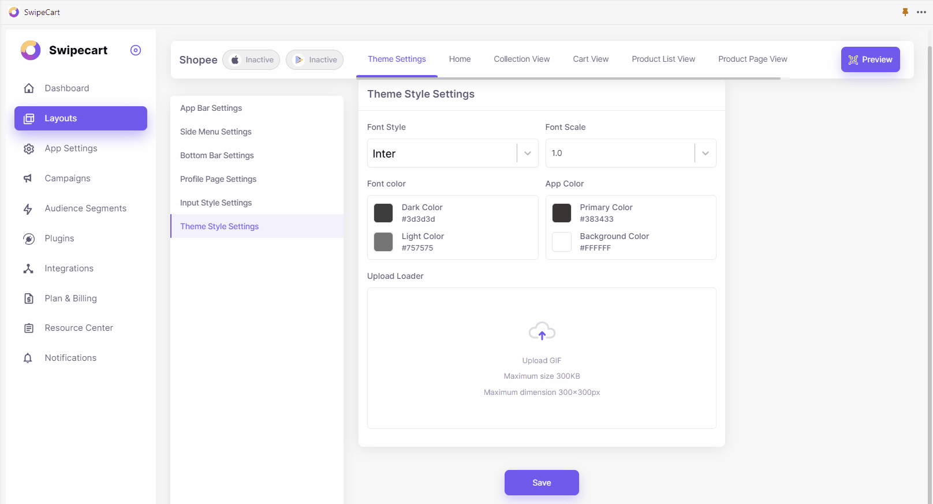This screenshot has height=504, width=933.
Task: Pick the Primary Color swatch
Action: point(562,213)
